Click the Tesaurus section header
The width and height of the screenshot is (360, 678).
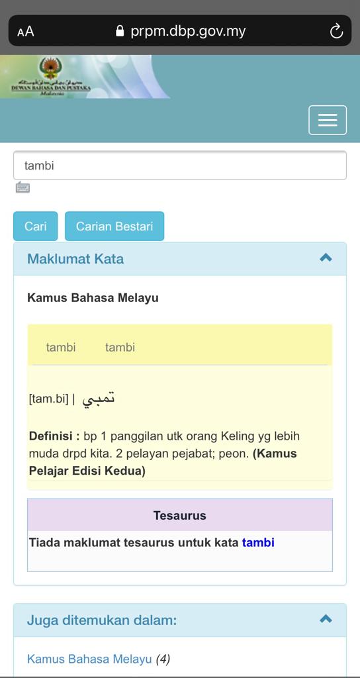[x=180, y=515]
